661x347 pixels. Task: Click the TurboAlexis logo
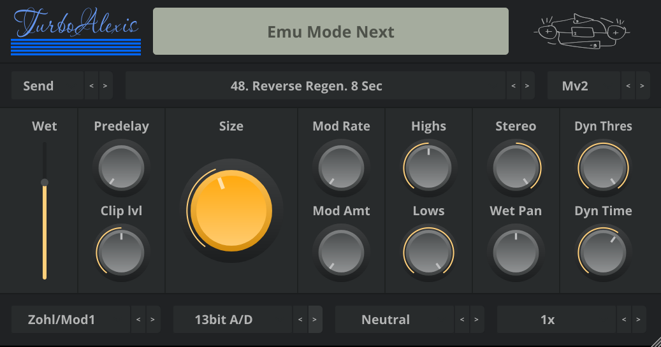(75, 31)
